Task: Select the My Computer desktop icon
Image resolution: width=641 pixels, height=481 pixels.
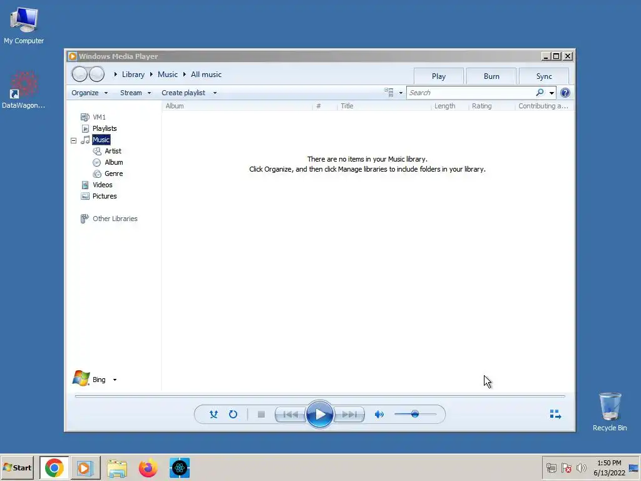Action: [x=24, y=25]
